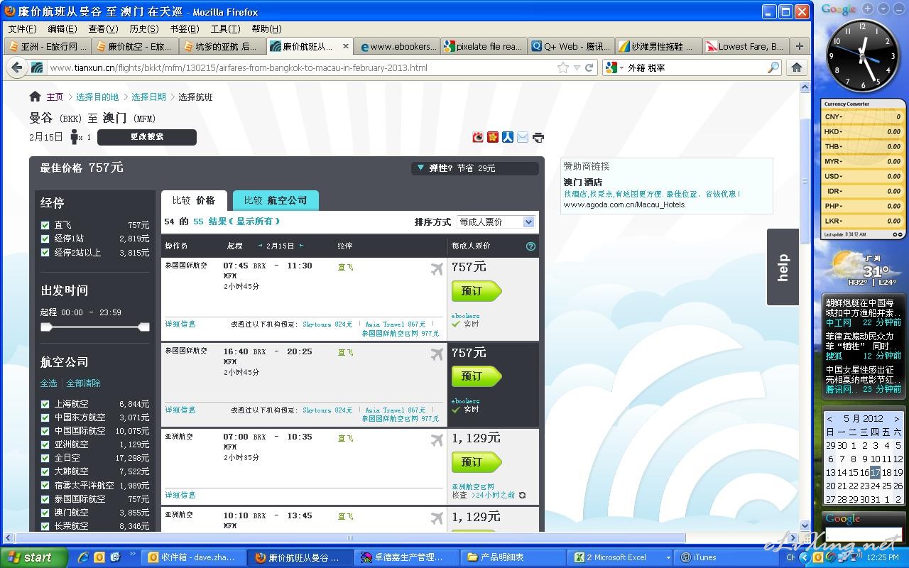This screenshot has width=909, height=568.
Task: Open the side help tab
Action: click(x=783, y=267)
